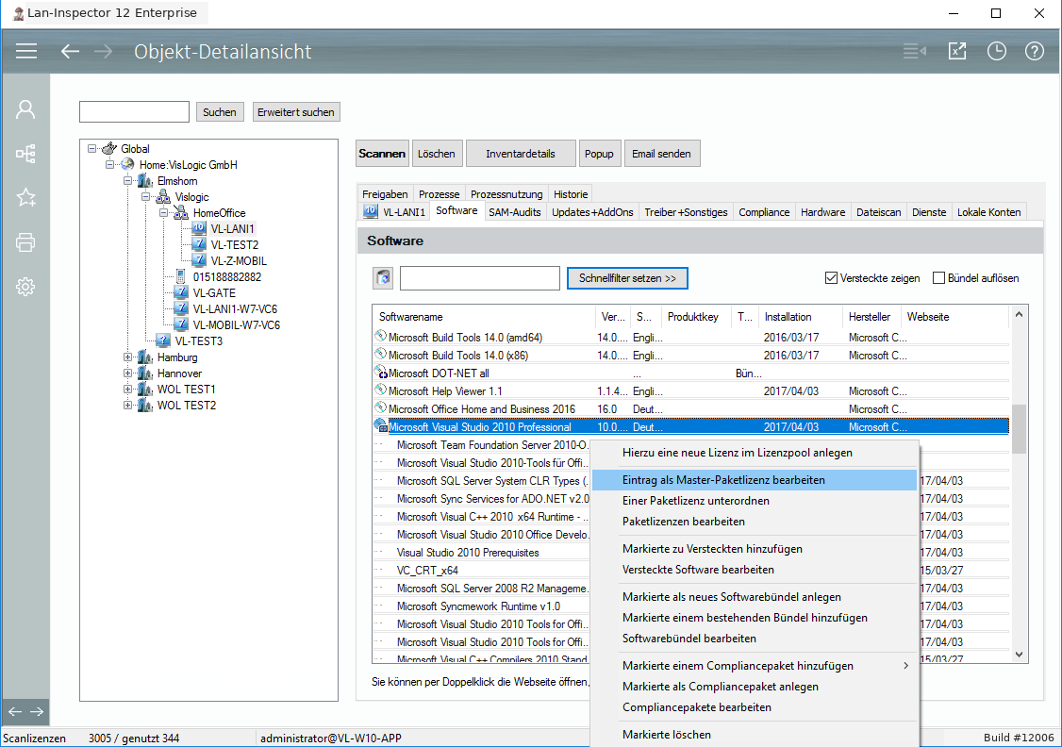
Task: Collapse the Global tree node
Action: 92,148
